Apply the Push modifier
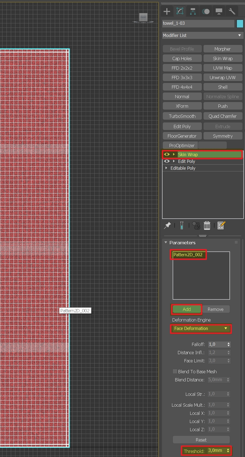245x457 pixels. (223, 106)
